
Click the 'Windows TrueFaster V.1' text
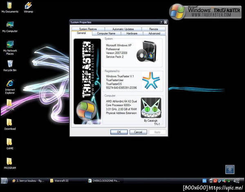pos(120,76)
